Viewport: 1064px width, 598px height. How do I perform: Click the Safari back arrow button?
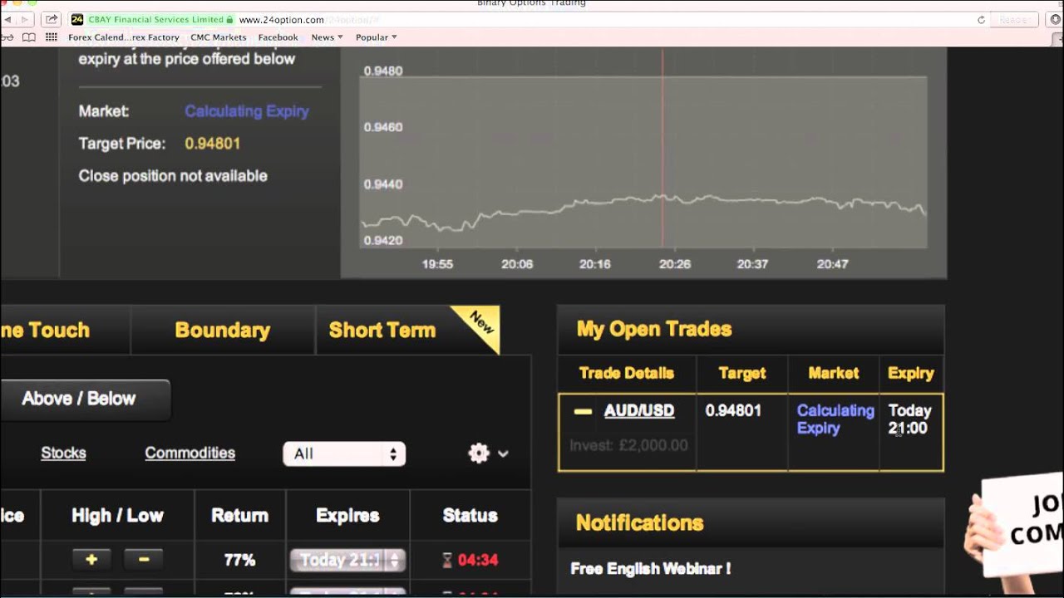[8, 19]
